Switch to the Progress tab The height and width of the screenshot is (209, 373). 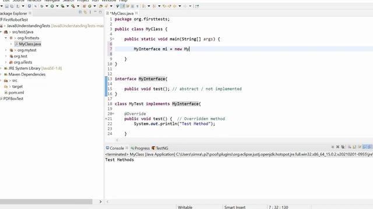point(140,148)
